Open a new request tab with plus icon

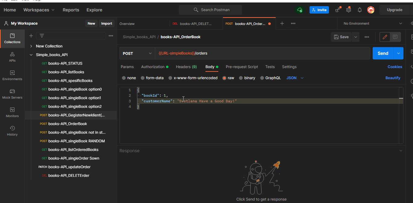click(282, 23)
